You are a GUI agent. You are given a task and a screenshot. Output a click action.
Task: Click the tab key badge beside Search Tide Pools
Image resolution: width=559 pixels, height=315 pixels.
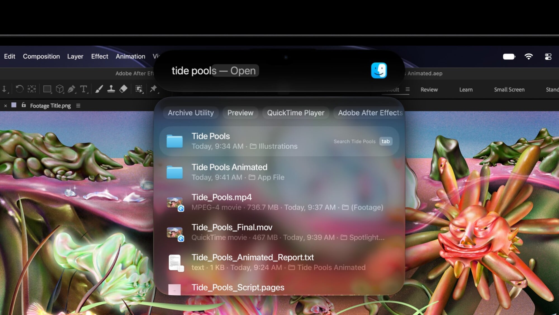click(386, 141)
